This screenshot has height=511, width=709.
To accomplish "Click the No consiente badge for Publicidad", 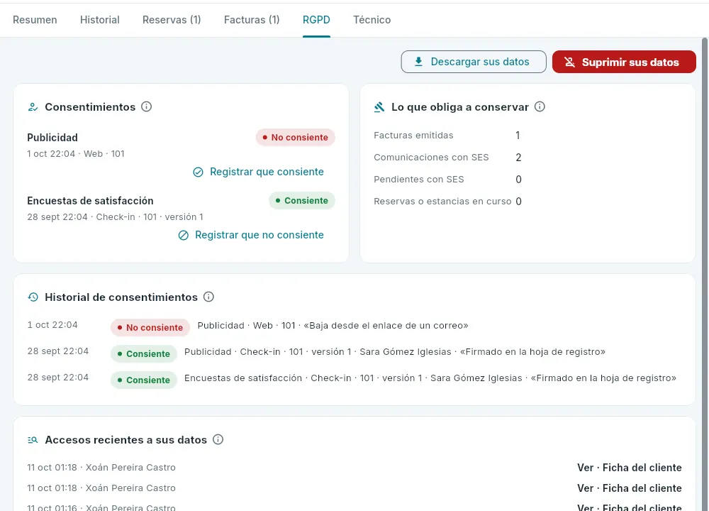I will 295,137.
